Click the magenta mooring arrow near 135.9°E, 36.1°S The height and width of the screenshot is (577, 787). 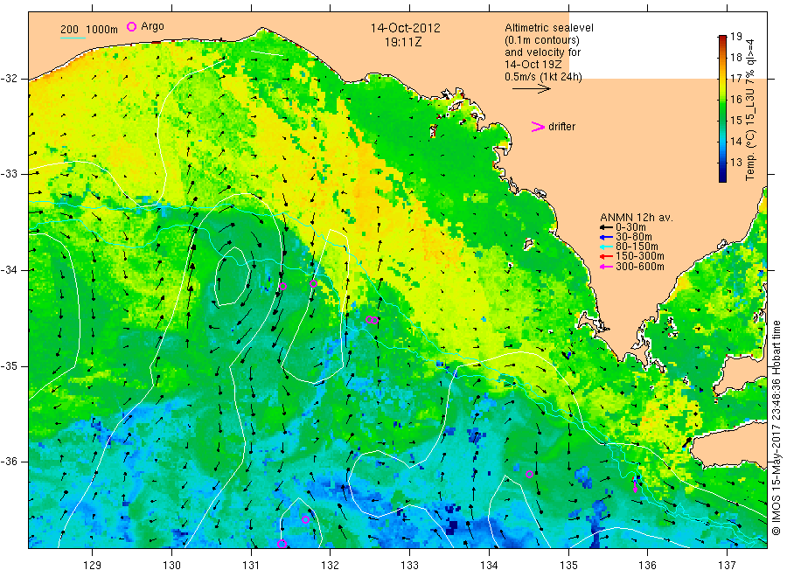pos(636,486)
